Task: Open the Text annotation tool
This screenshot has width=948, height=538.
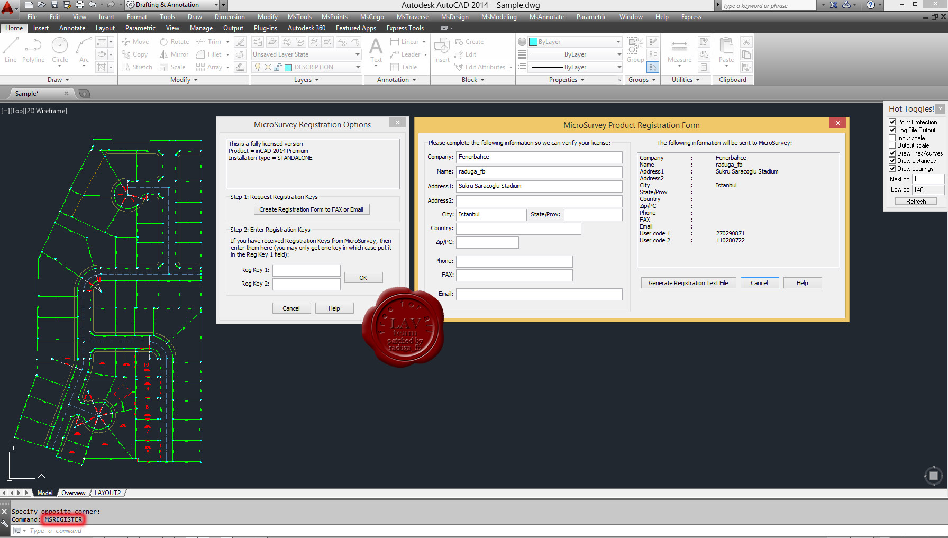Action: point(376,50)
